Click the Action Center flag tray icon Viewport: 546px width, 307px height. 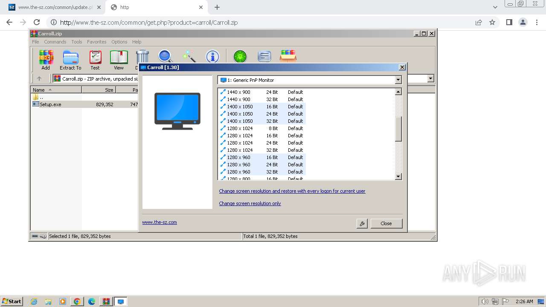click(505, 301)
